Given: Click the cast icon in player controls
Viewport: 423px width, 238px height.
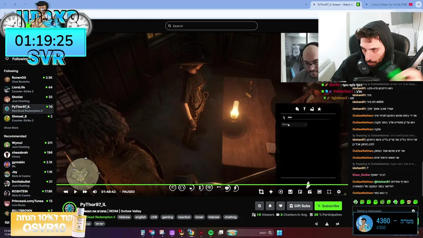Looking at the screenshot, I should pyautogui.click(x=310, y=192).
